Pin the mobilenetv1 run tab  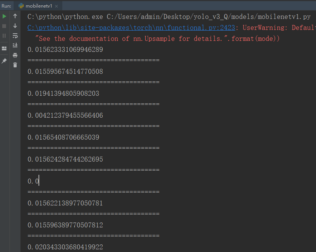4,60
